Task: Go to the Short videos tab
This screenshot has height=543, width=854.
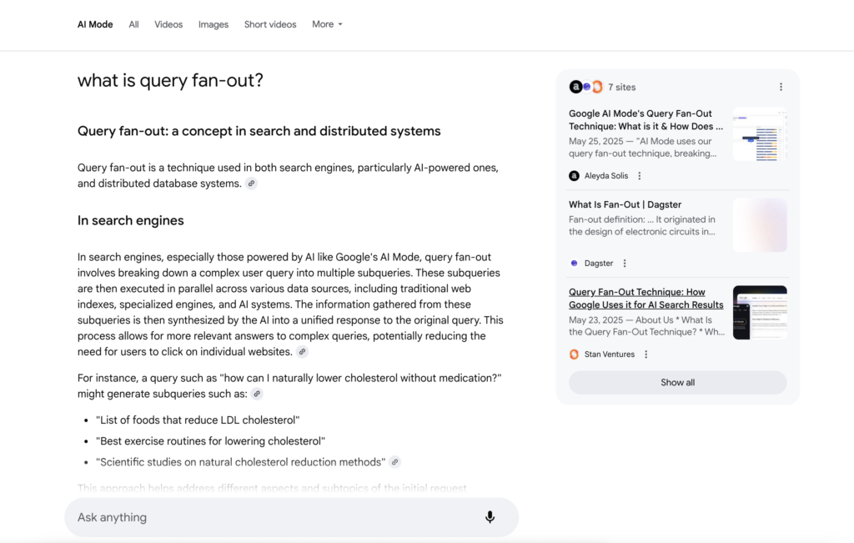Action: 270,24
